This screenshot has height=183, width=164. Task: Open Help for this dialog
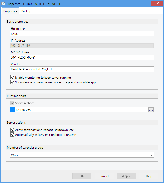[149, 176]
